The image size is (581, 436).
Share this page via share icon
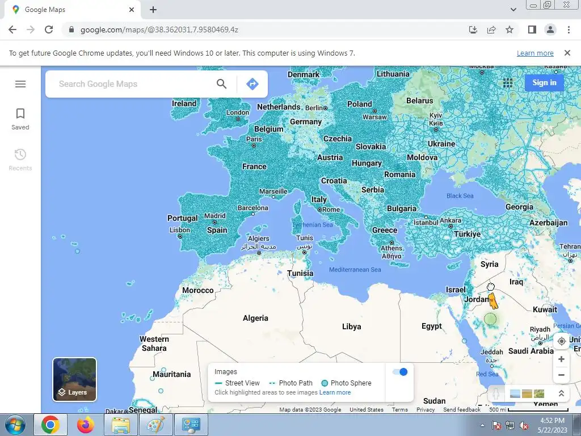pos(491,30)
